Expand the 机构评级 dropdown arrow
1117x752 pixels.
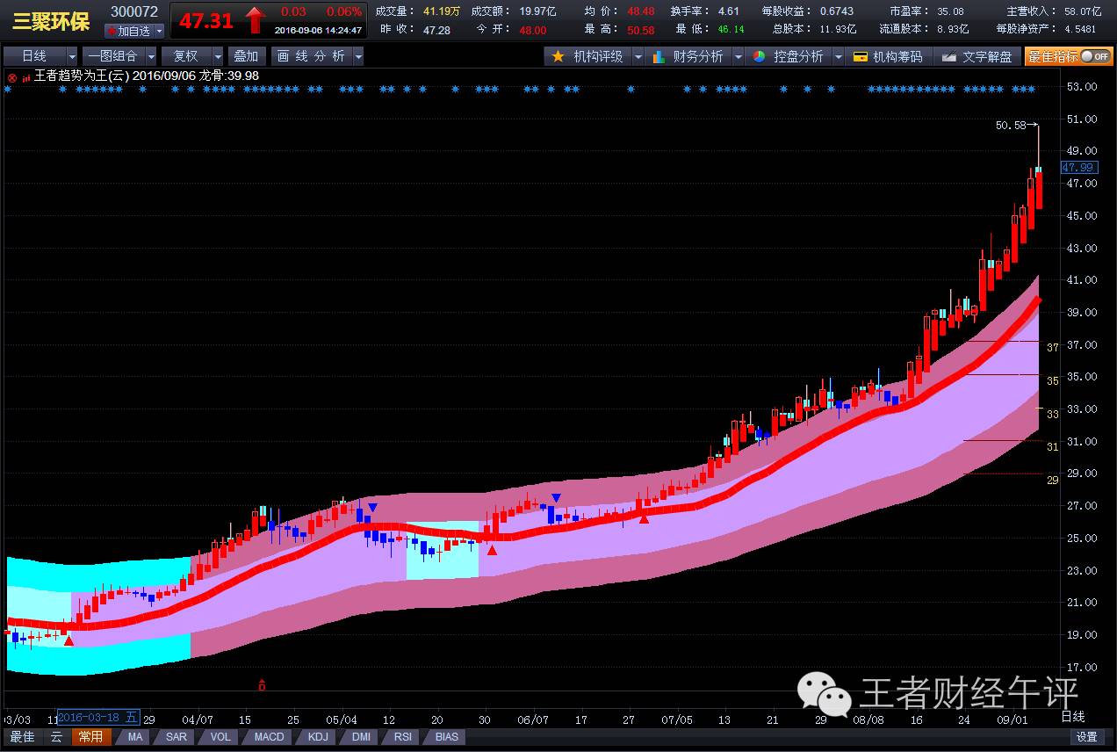coord(637,56)
